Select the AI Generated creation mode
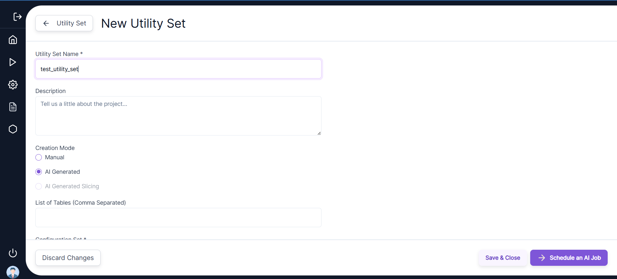 pos(38,172)
